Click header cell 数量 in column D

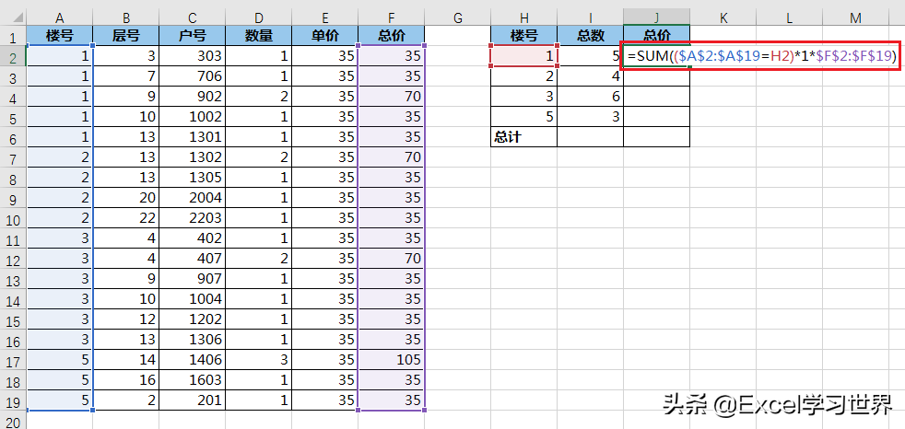[259, 36]
